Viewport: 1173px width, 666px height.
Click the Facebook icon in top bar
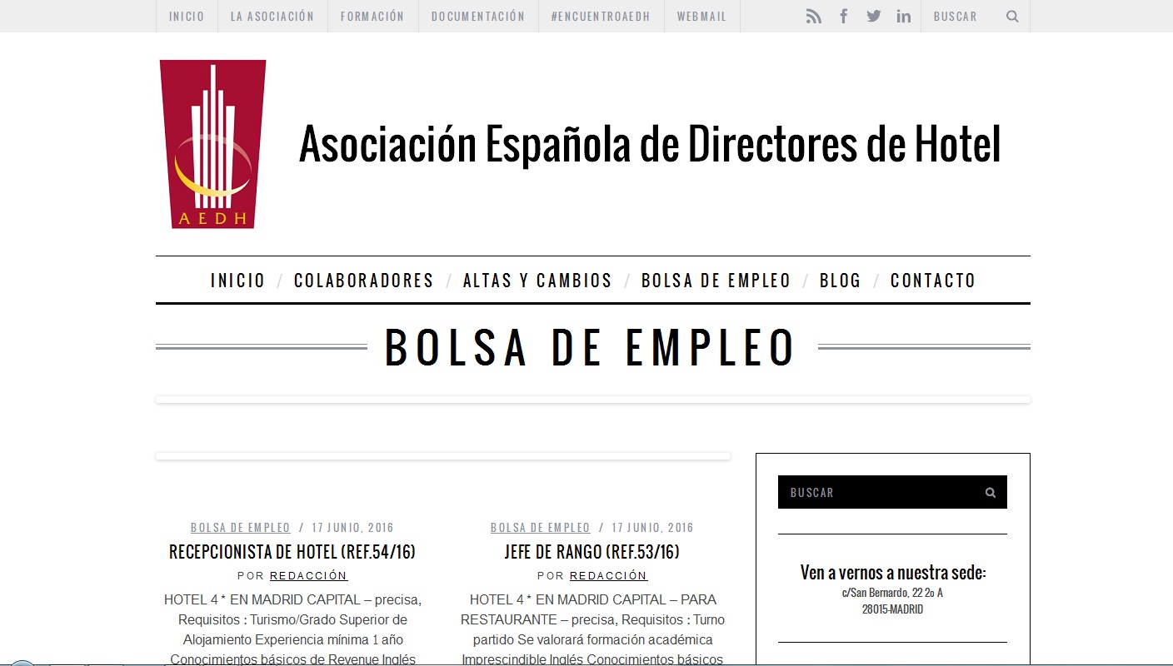tap(844, 17)
